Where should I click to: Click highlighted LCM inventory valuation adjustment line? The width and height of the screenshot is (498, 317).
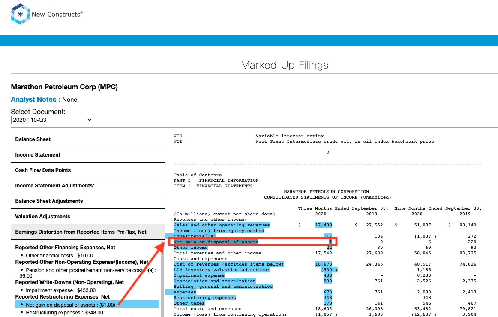coord(222,270)
